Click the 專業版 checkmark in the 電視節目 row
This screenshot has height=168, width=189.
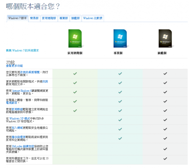click(x=120, y=101)
